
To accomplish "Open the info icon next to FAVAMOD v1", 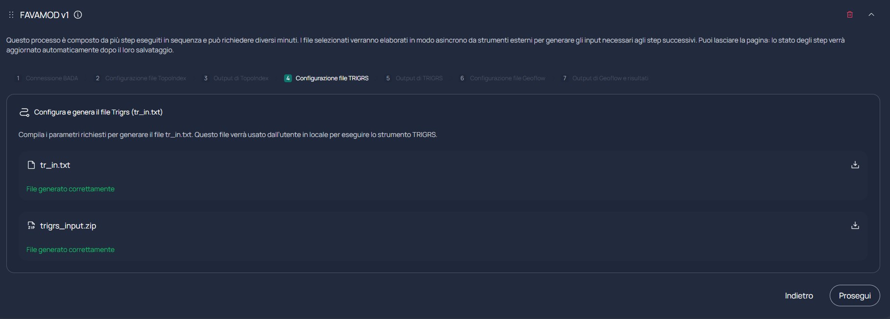I will [x=78, y=15].
